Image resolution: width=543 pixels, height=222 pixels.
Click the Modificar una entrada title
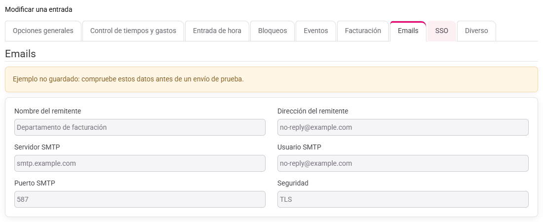(39, 10)
